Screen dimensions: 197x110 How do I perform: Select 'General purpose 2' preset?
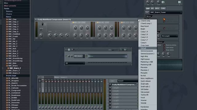coord(148,54)
